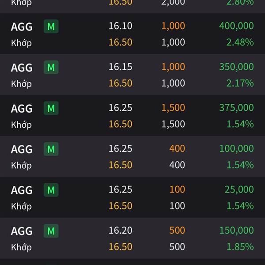Click the M badge beside the 100,000 order
Image resolution: width=265 pixels, height=265 pixels.
(51, 149)
